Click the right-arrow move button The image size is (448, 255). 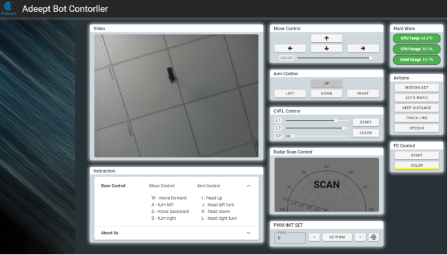(363, 48)
